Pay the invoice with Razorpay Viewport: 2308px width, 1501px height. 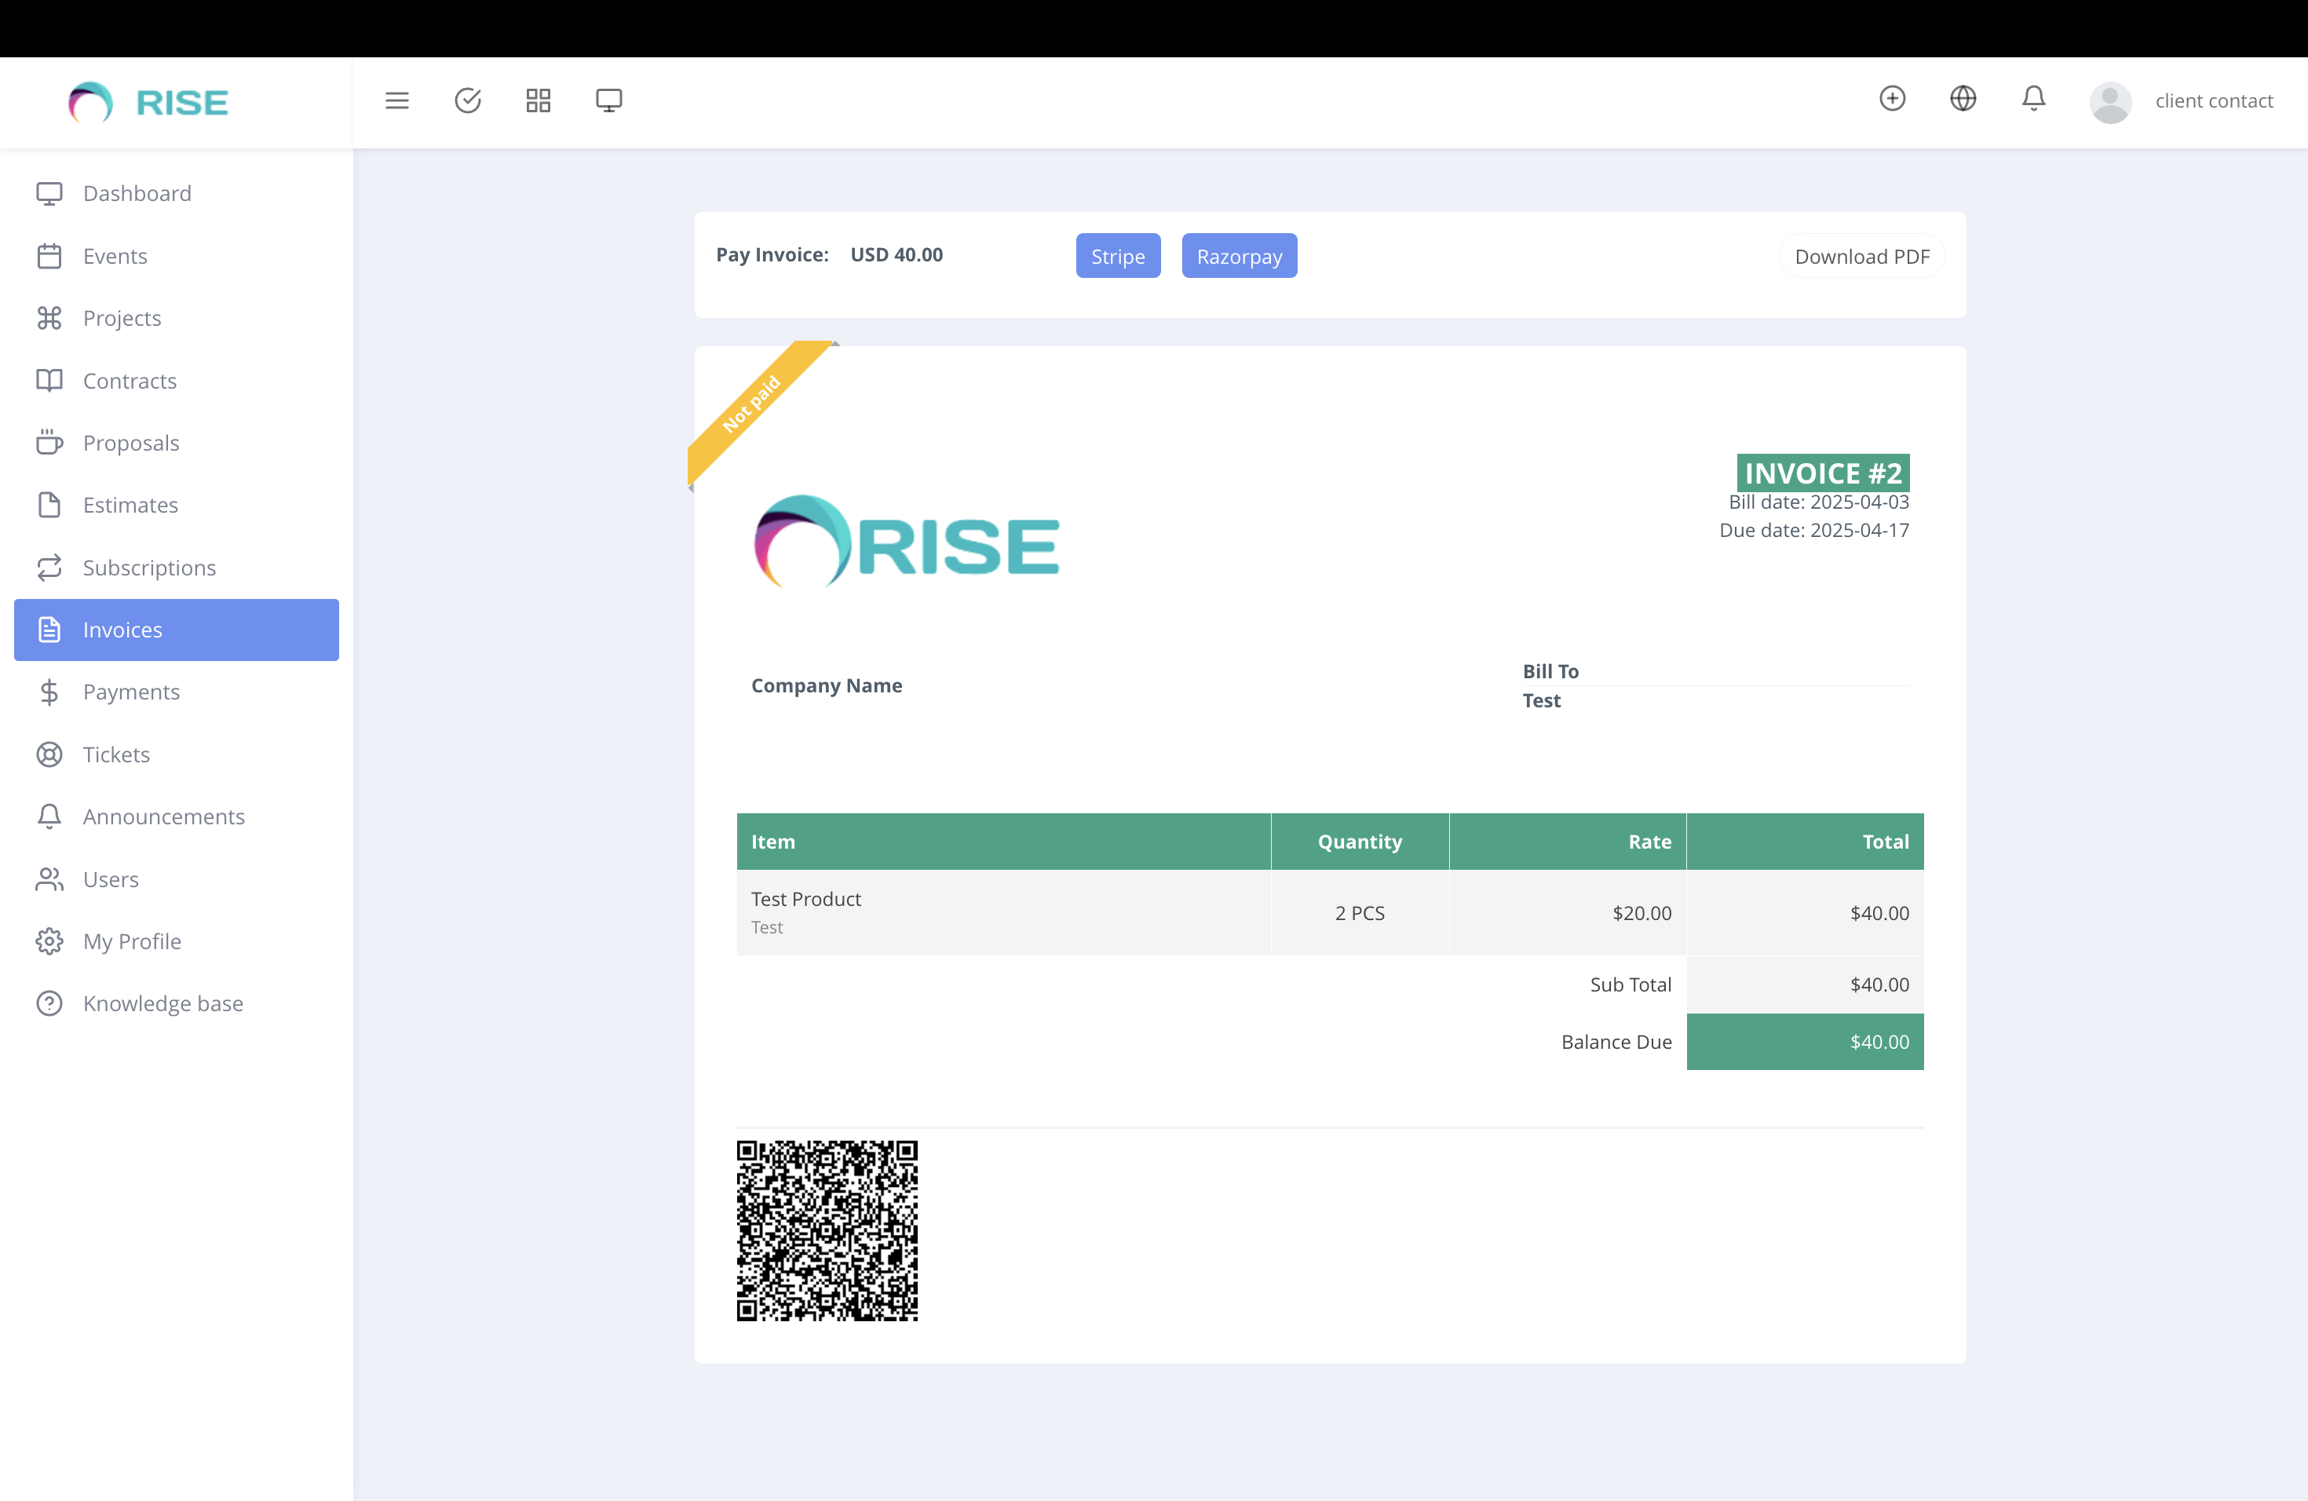1238,255
